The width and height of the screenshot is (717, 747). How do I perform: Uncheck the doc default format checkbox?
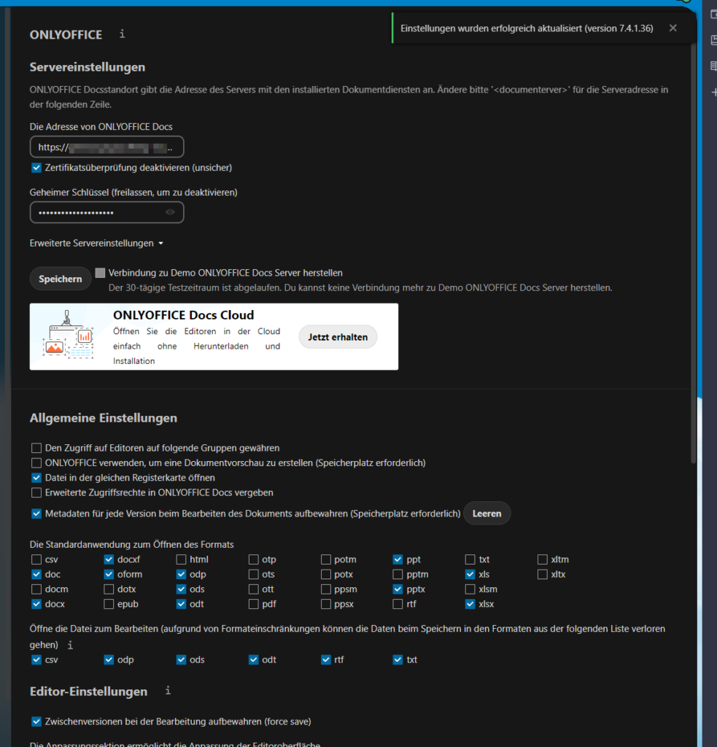pos(36,574)
